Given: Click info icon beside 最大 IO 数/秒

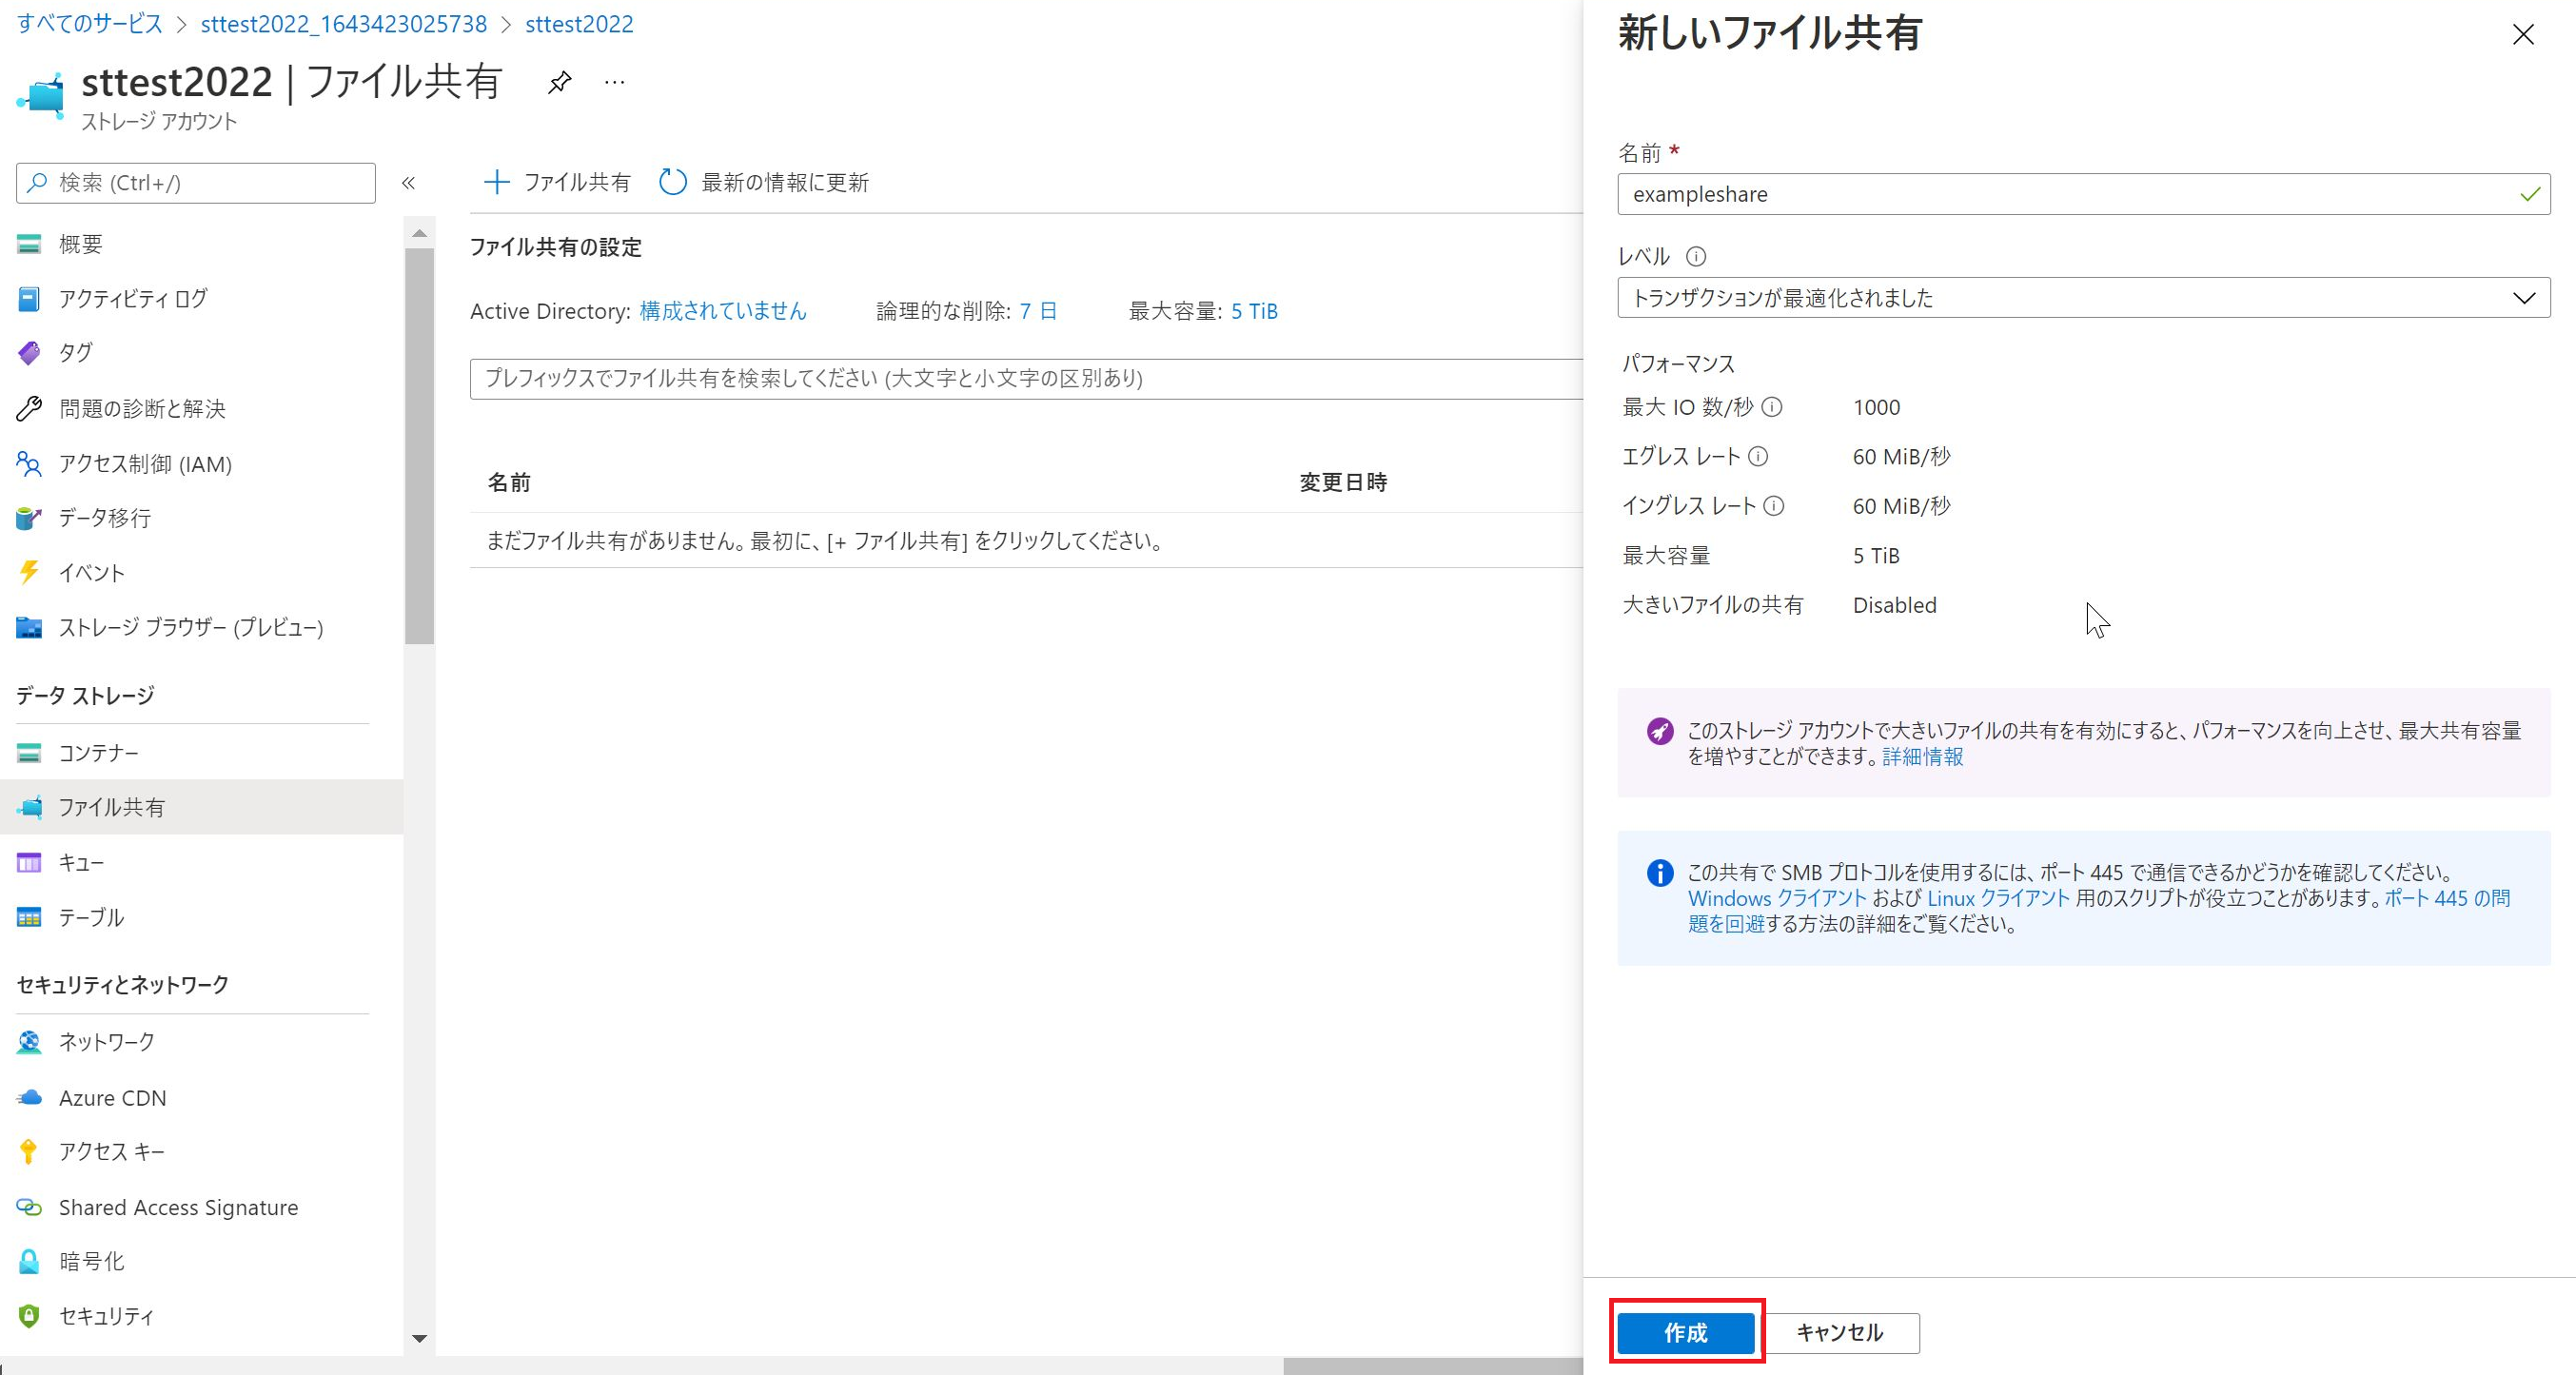Looking at the screenshot, I should tap(1772, 407).
